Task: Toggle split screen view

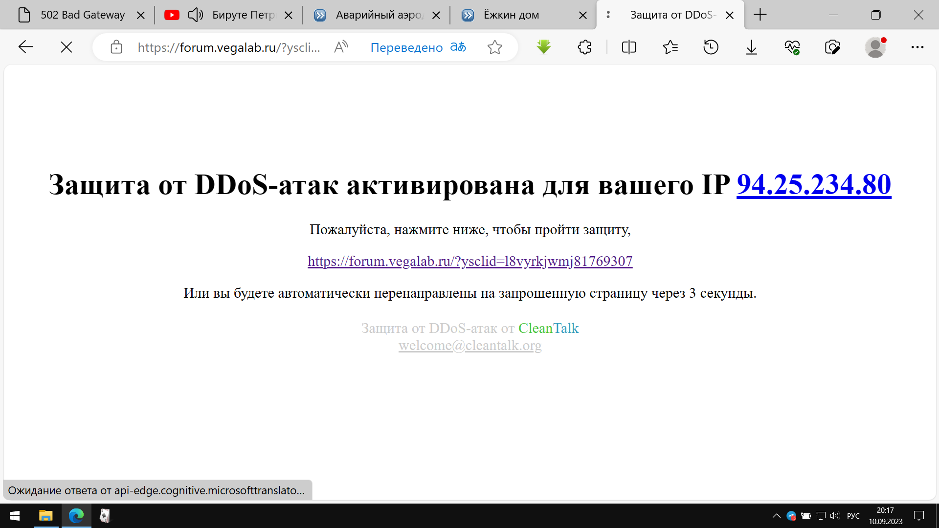Action: coord(629,47)
